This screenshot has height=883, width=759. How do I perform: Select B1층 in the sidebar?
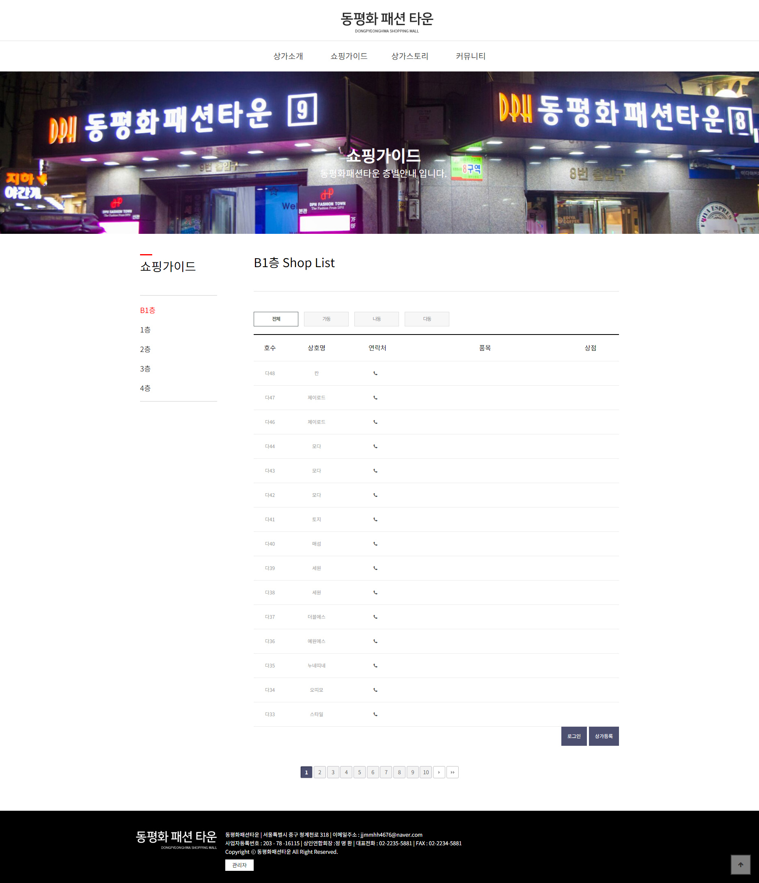pos(147,310)
